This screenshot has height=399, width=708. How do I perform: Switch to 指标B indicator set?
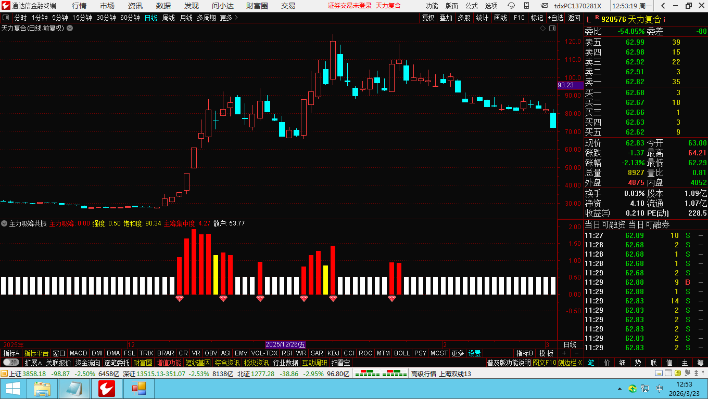(525, 353)
